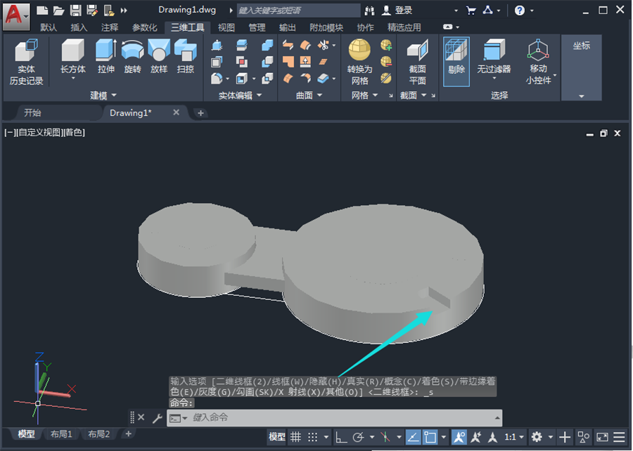Screen dimensions: 633x451
Task: Click the Save As icon with pencil
Action: (x=92, y=11)
